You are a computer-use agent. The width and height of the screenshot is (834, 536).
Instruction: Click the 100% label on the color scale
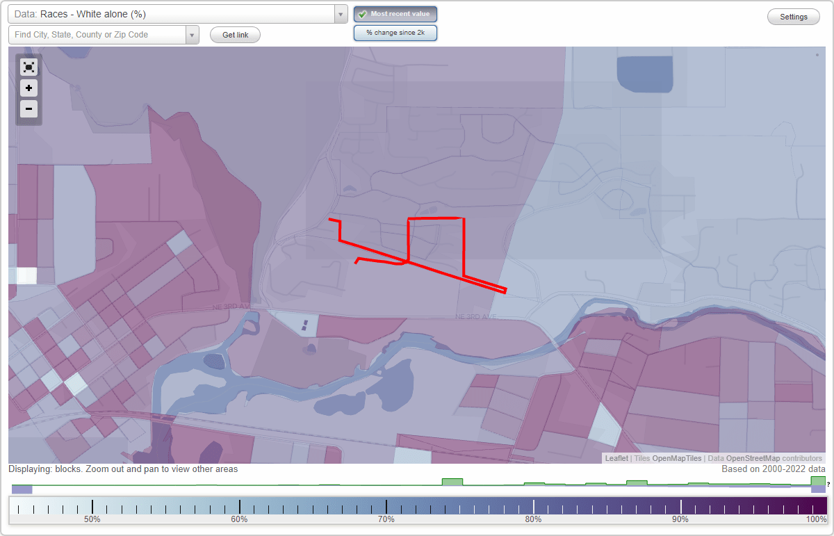pyautogui.click(x=817, y=519)
